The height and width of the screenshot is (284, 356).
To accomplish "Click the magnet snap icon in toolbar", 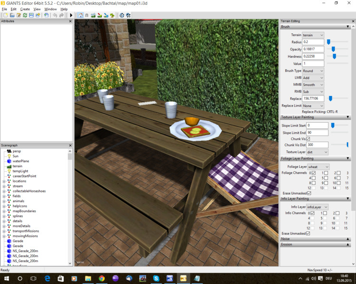I will pos(87,15).
